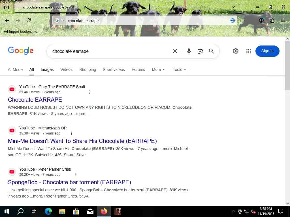Clear the search query with the X
The width and height of the screenshot is (290, 217).
click(175, 51)
